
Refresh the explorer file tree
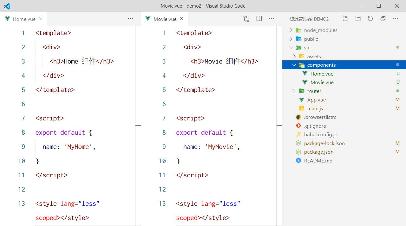[370, 19]
